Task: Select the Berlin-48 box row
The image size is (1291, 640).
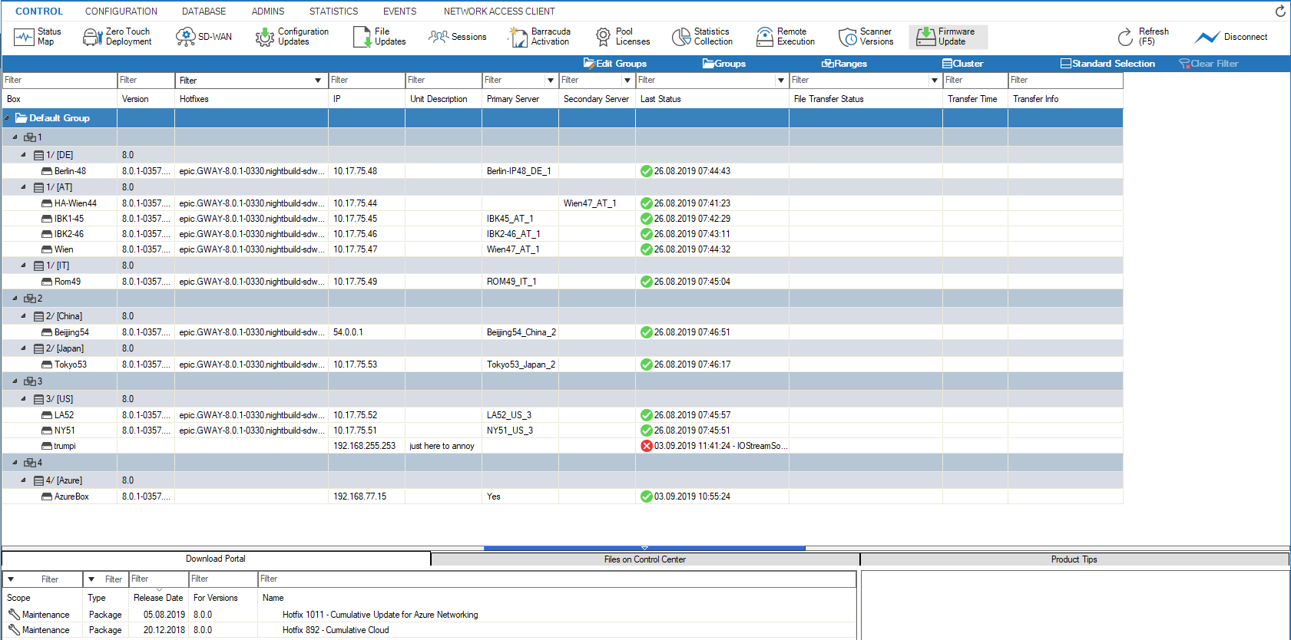Action: click(70, 171)
